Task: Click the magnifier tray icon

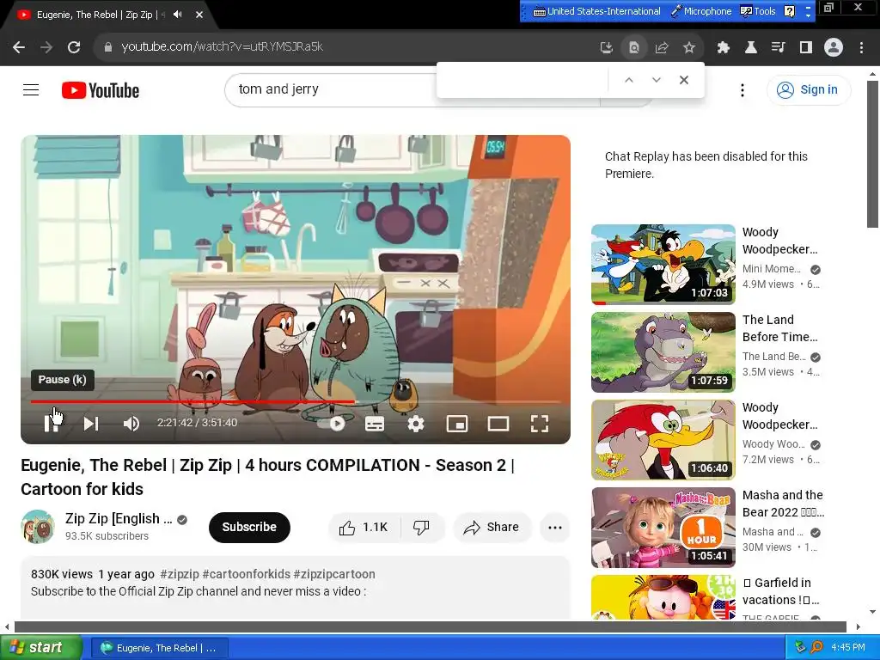Action: (x=816, y=648)
